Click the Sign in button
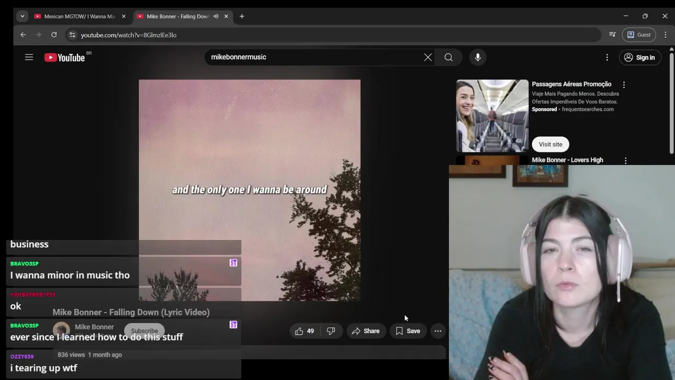The width and height of the screenshot is (675, 380). coord(639,58)
